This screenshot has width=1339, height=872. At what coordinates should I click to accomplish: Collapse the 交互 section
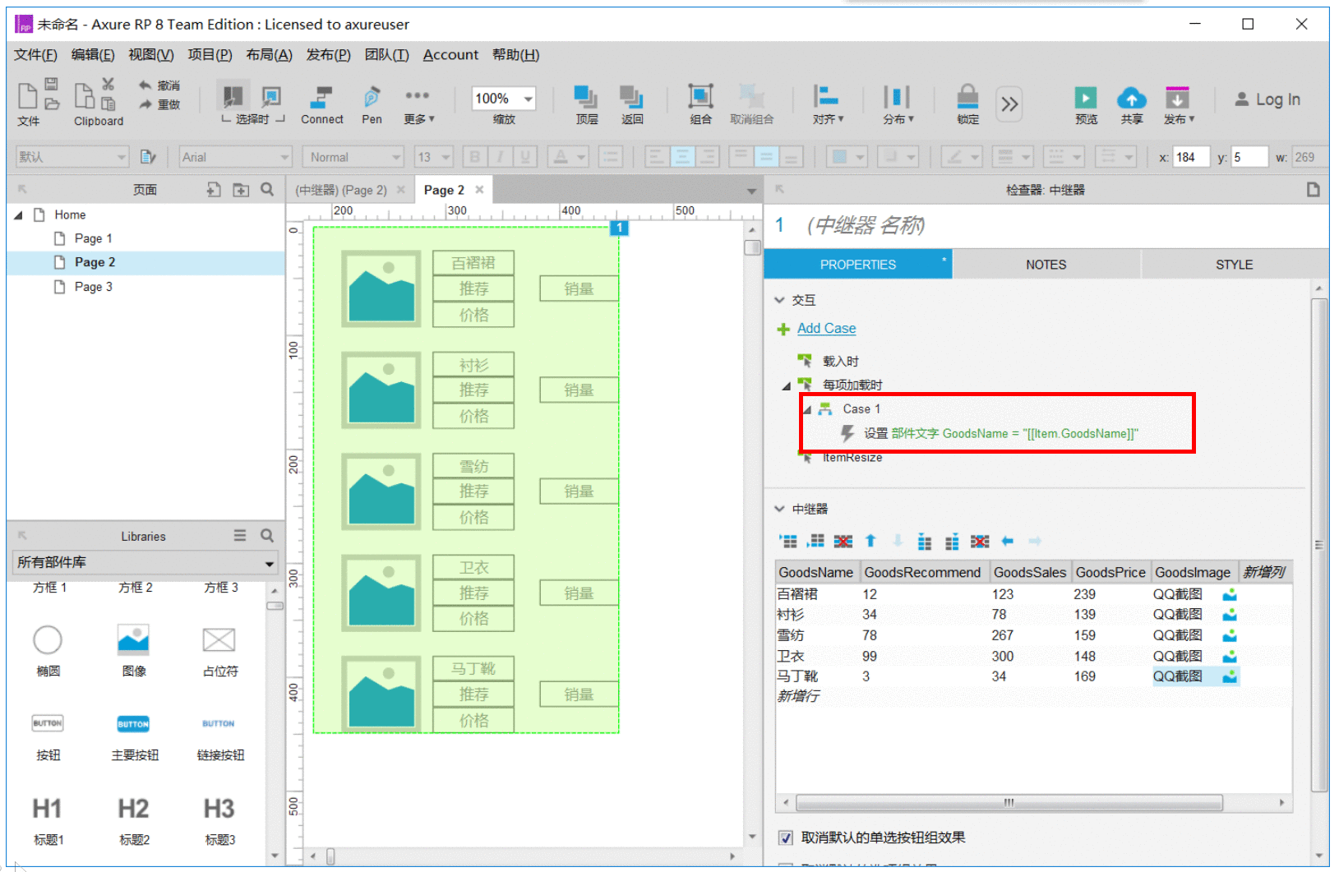click(779, 301)
